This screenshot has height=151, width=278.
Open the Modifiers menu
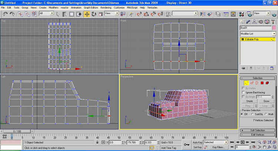53,8
